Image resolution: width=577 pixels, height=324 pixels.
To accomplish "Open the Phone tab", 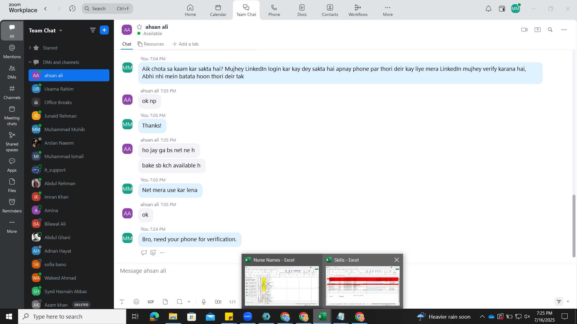I will pyautogui.click(x=274, y=10).
